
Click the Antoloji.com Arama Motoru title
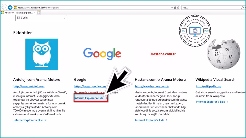tap(37, 79)
